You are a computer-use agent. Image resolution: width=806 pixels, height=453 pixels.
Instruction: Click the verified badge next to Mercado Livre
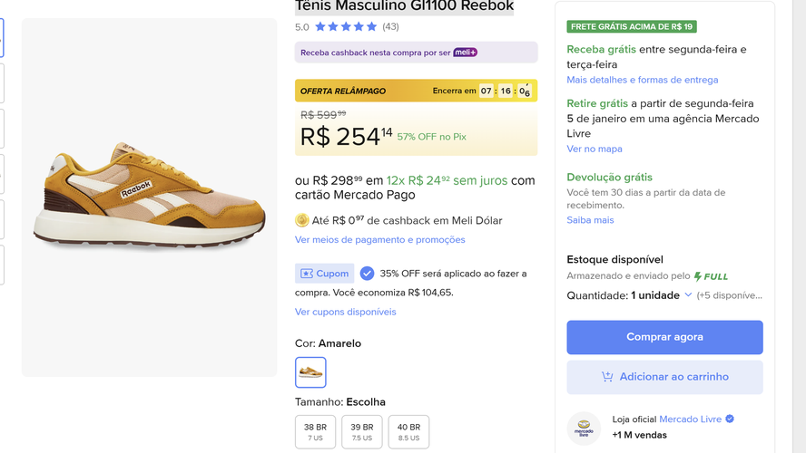[x=730, y=419]
